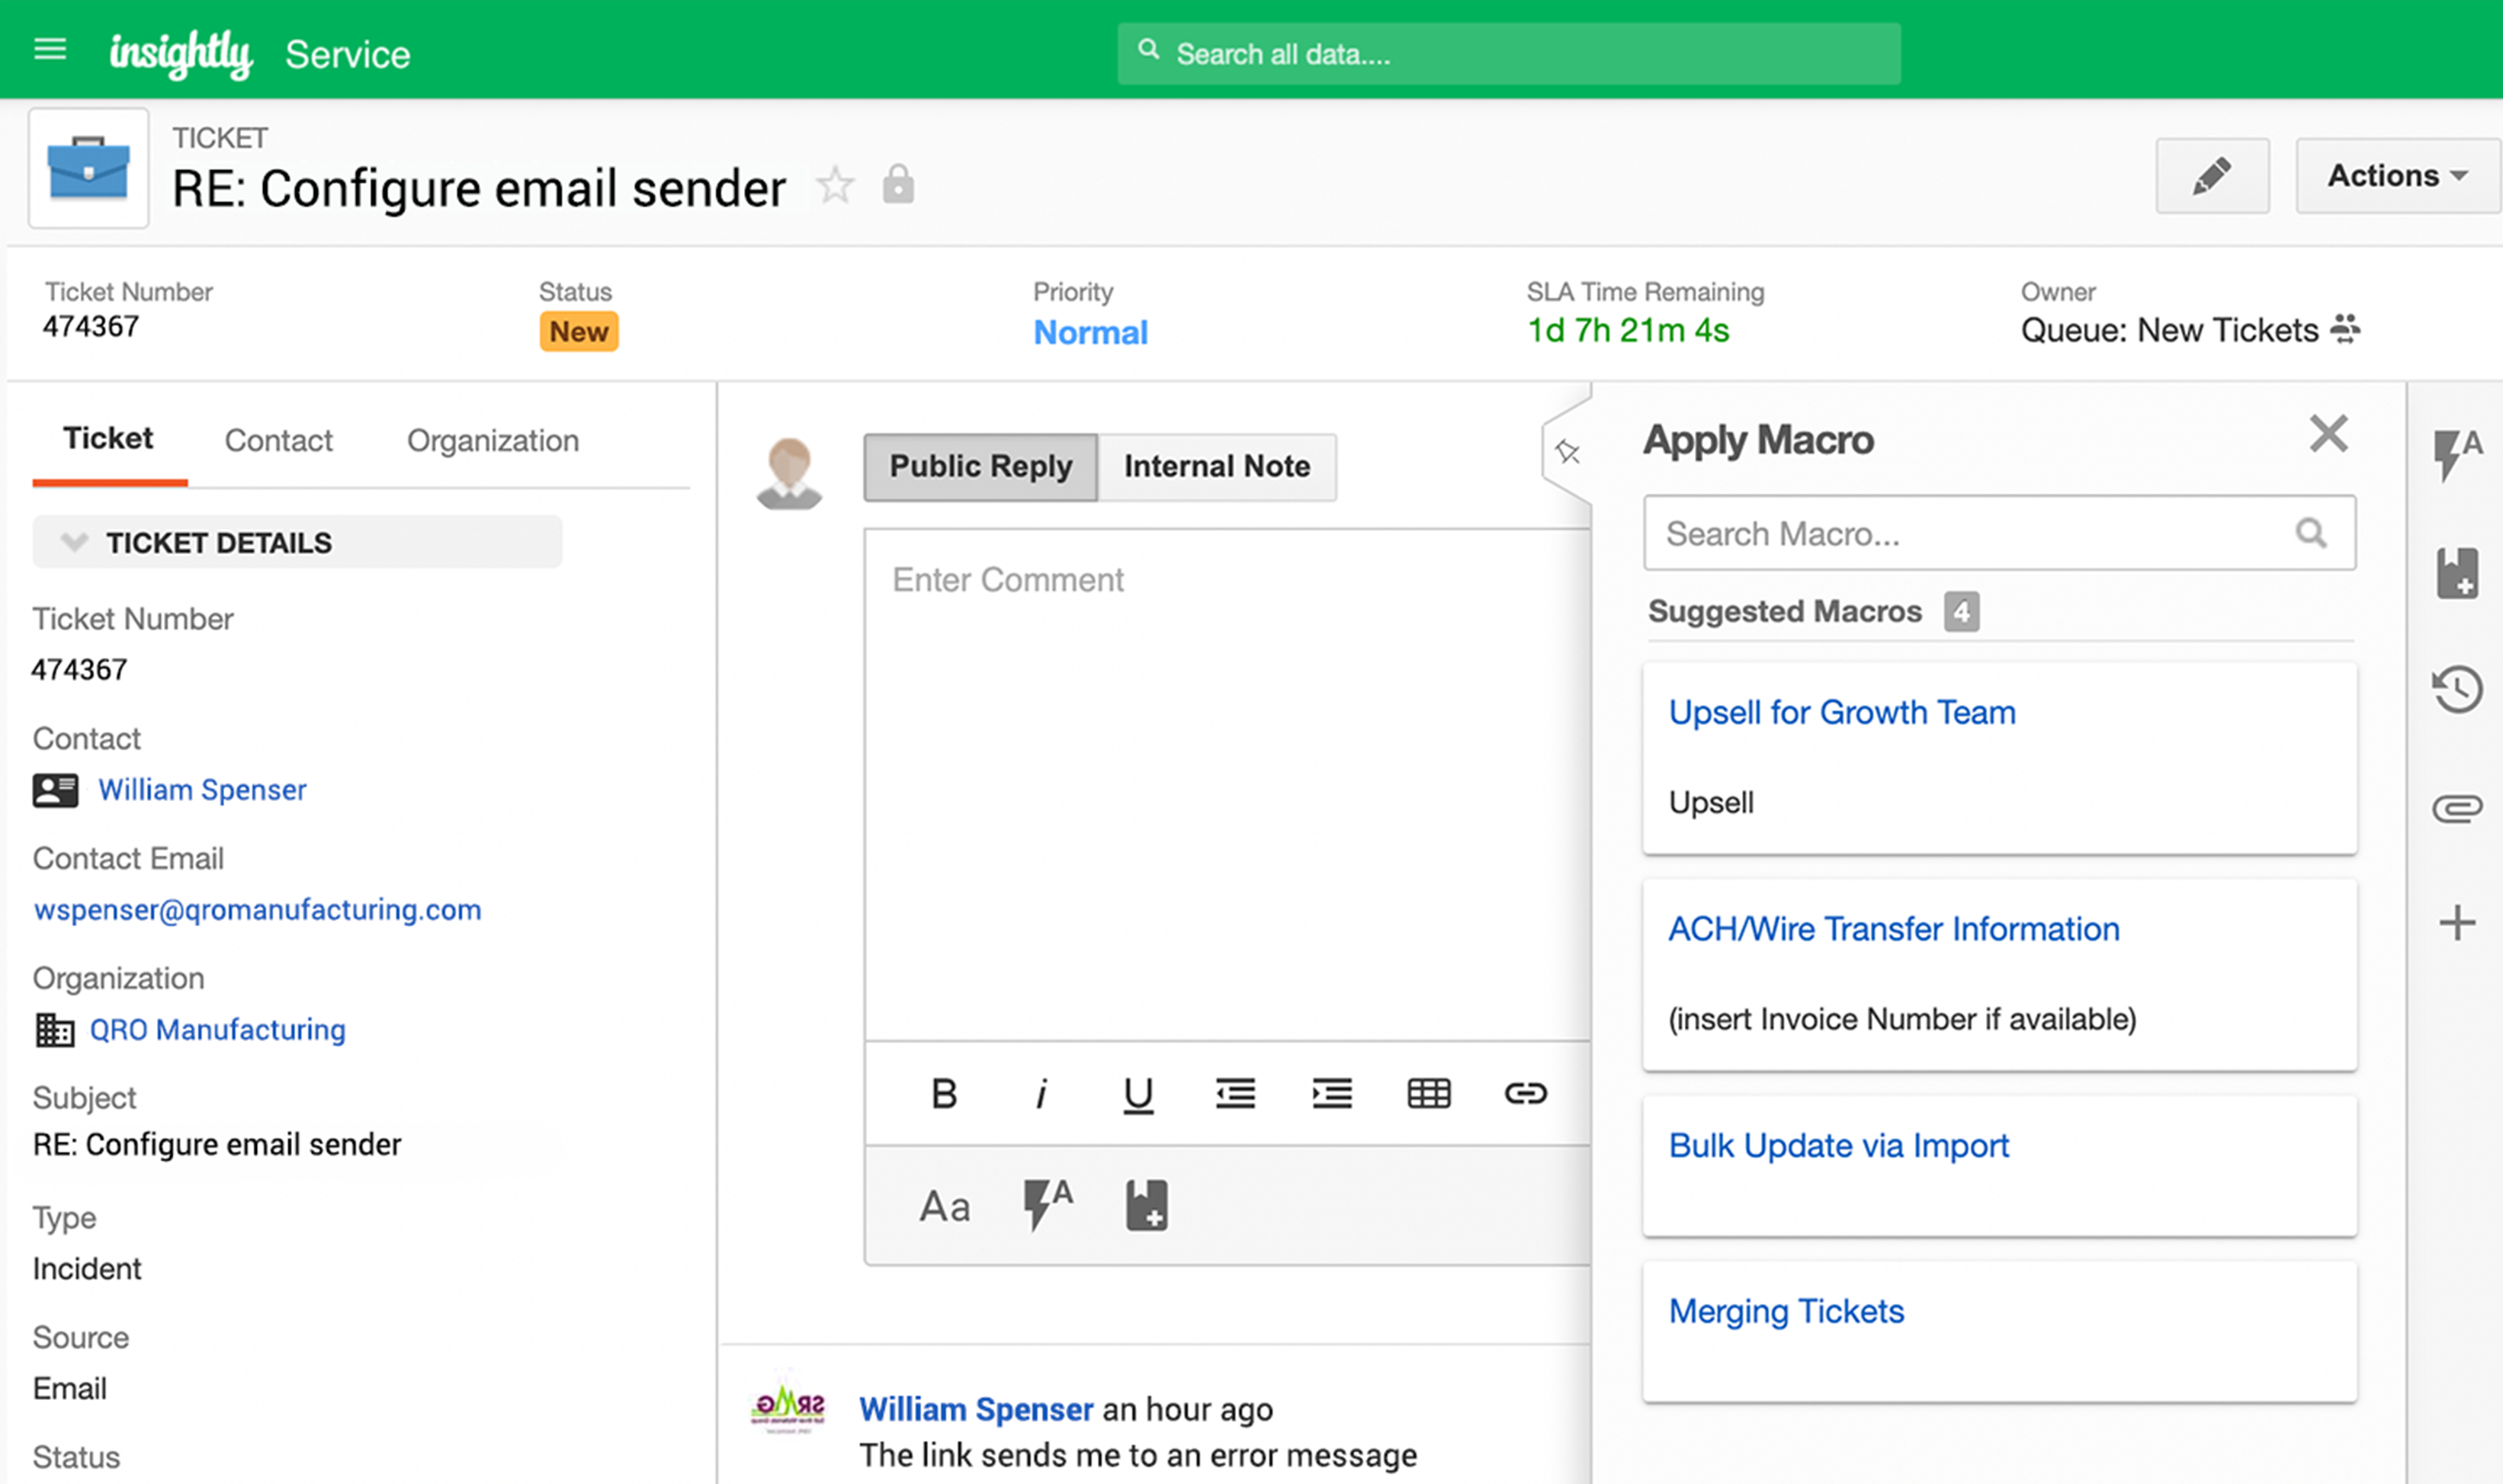Click the Search Macro magnifier icon
Screen dimensions: 2503x1484
2311,533
